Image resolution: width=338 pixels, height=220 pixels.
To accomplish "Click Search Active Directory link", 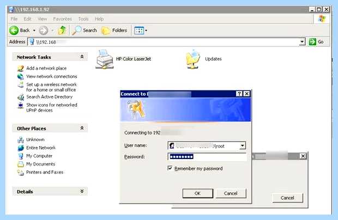I will [x=50, y=97].
